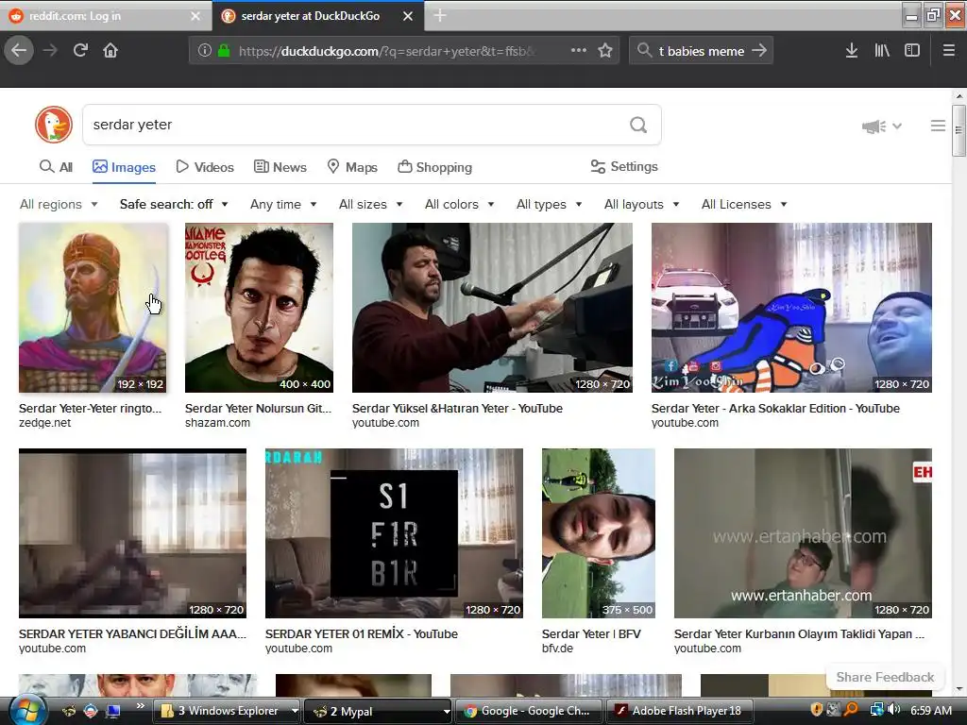The height and width of the screenshot is (725, 967).
Task: Open the downloads panel
Action: pos(852,51)
